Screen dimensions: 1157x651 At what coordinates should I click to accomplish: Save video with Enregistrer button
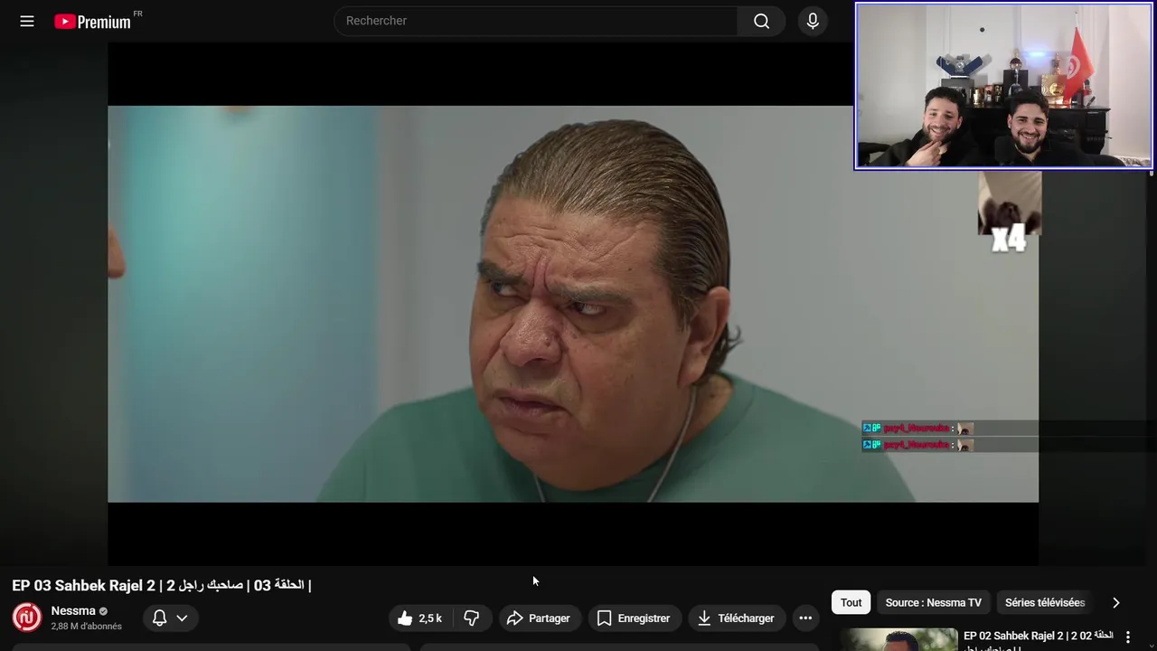click(x=633, y=618)
